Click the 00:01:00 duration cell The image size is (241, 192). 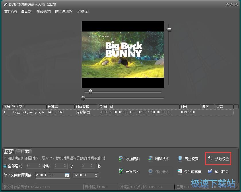[x=188, y=112]
